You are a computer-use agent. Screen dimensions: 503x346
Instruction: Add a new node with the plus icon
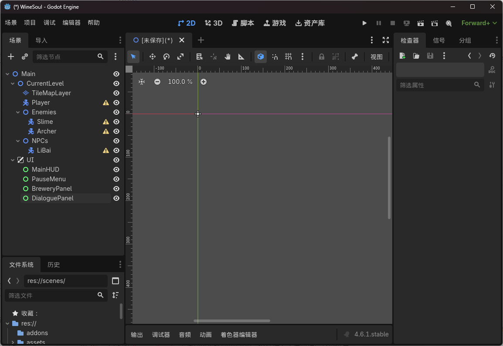tap(11, 57)
